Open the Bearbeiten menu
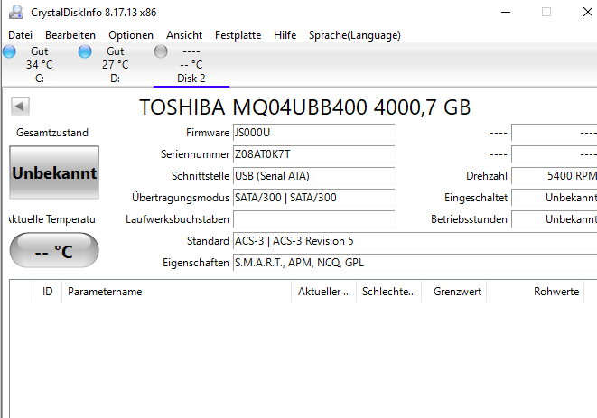Image resolution: width=597 pixels, height=418 pixels. pos(70,35)
